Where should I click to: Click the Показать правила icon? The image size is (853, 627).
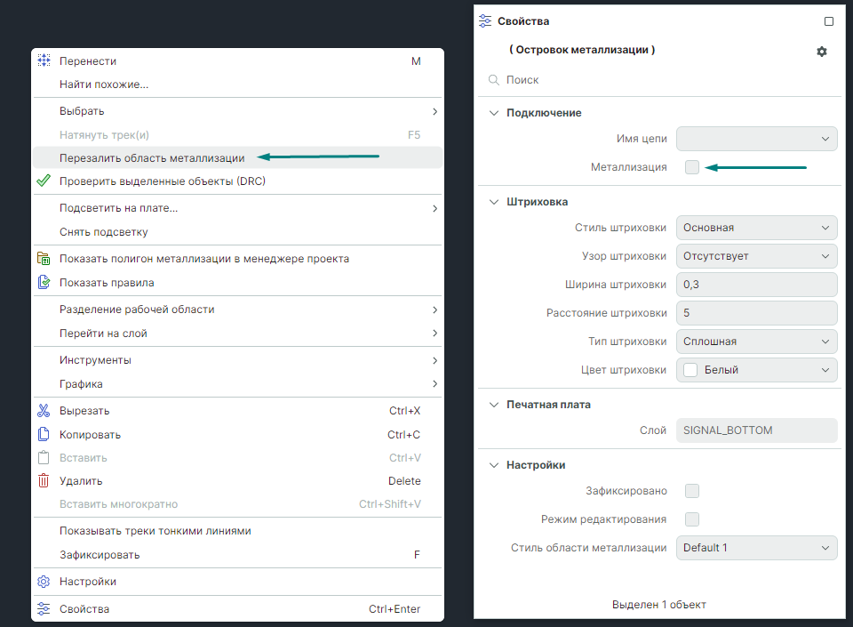[x=44, y=283]
